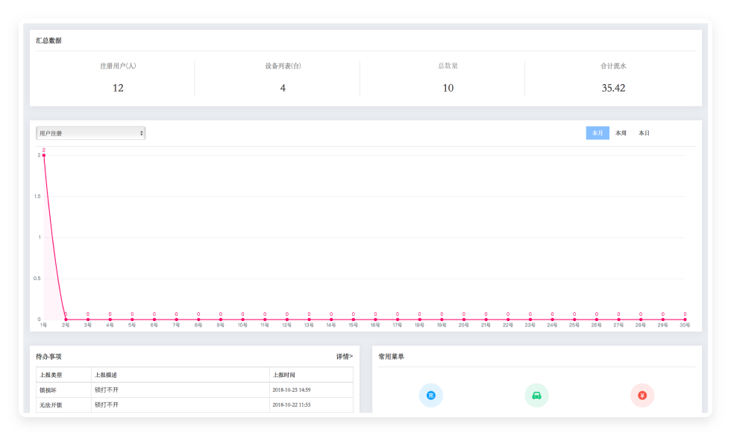This screenshot has width=731, height=447.
Task: Click the 设备列表(台) summary card
Action: 283,77
